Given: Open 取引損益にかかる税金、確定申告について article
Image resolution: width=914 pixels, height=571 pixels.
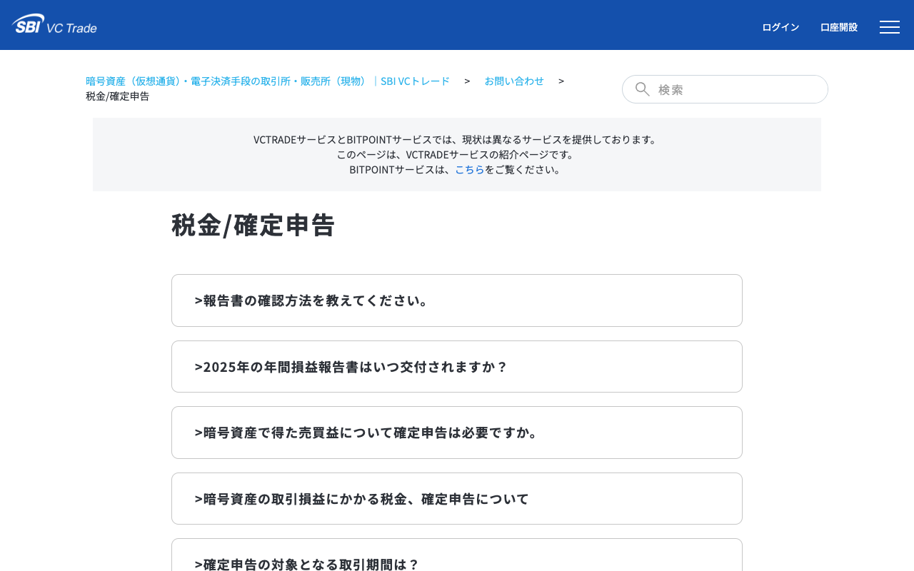Looking at the screenshot, I should coord(457,499).
